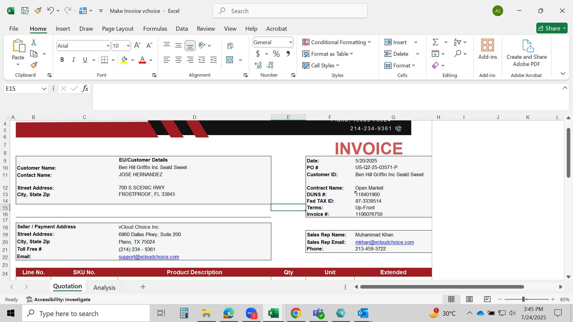This screenshot has width=573, height=322.
Task: Switch to the Insert tab
Action: (x=63, y=29)
